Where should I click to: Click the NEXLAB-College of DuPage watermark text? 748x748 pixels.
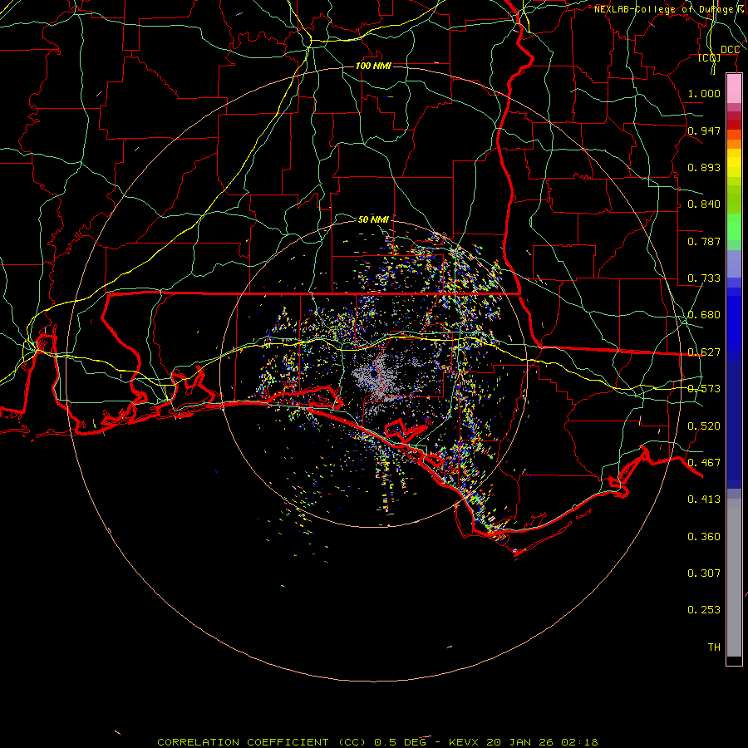click(670, 9)
